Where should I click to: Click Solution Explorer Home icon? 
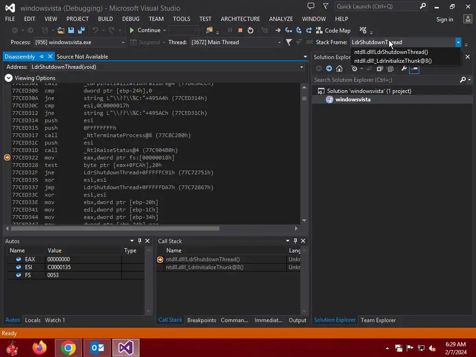pos(339,69)
